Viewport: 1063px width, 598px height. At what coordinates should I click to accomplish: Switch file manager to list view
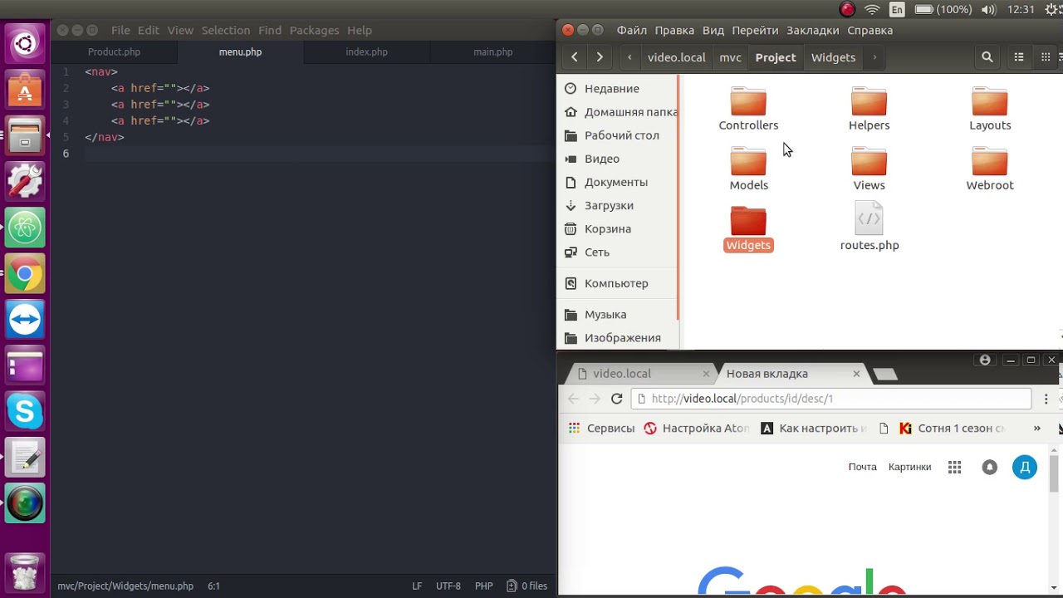1019,57
